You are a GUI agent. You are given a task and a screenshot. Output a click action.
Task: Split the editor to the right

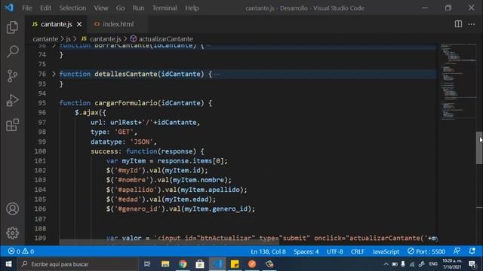[x=458, y=24]
